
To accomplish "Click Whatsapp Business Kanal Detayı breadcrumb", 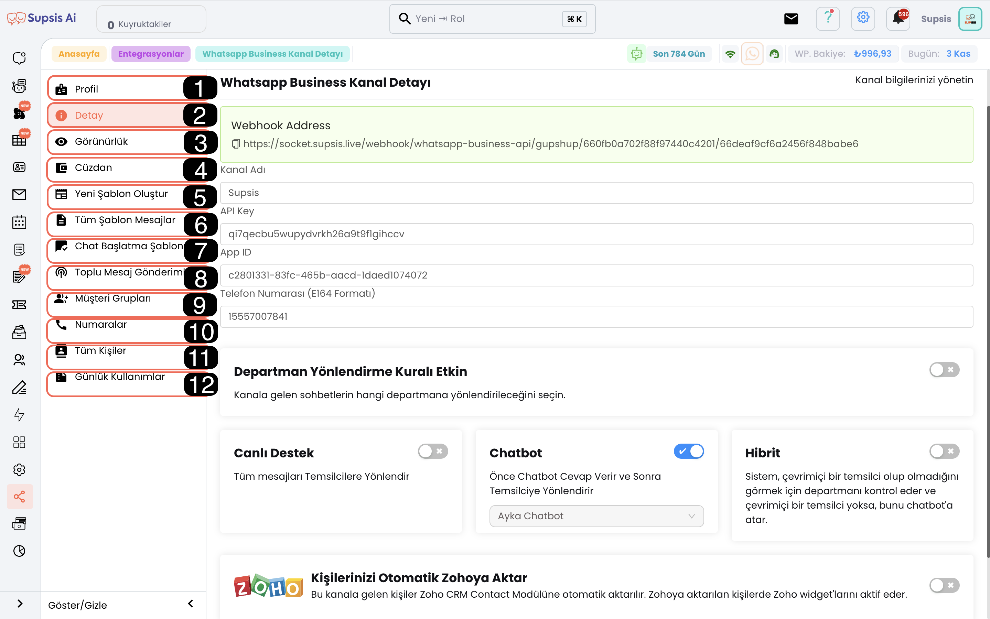I will (272, 54).
